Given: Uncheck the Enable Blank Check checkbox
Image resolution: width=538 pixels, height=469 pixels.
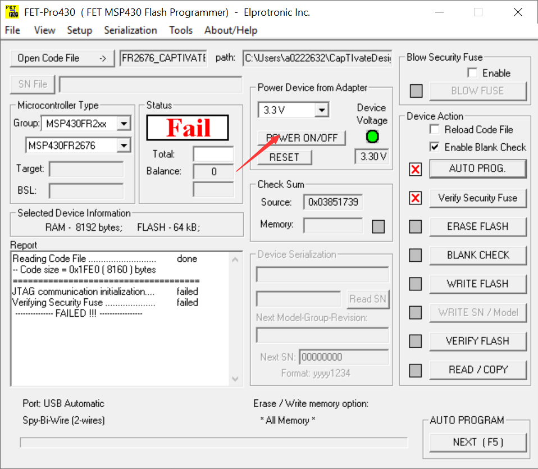Looking at the screenshot, I should pyautogui.click(x=434, y=147).
